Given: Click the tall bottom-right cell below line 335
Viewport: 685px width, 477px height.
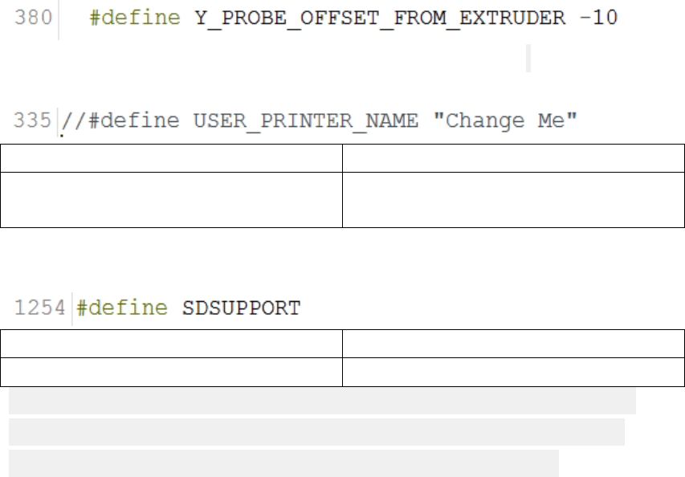Looking at the screenshot, I should (x=513, y=200).
